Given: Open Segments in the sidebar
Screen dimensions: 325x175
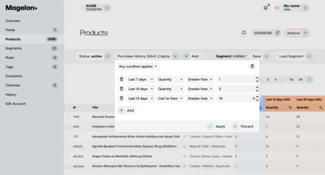Looking at the screenshot, I should pyautogui.click(x=14, y=48).
